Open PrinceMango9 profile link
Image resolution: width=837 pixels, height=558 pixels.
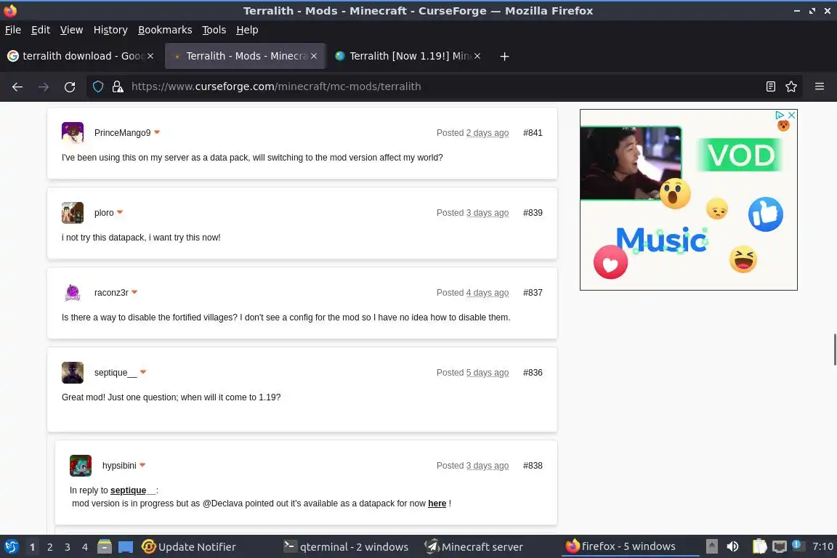pos(122,133)
